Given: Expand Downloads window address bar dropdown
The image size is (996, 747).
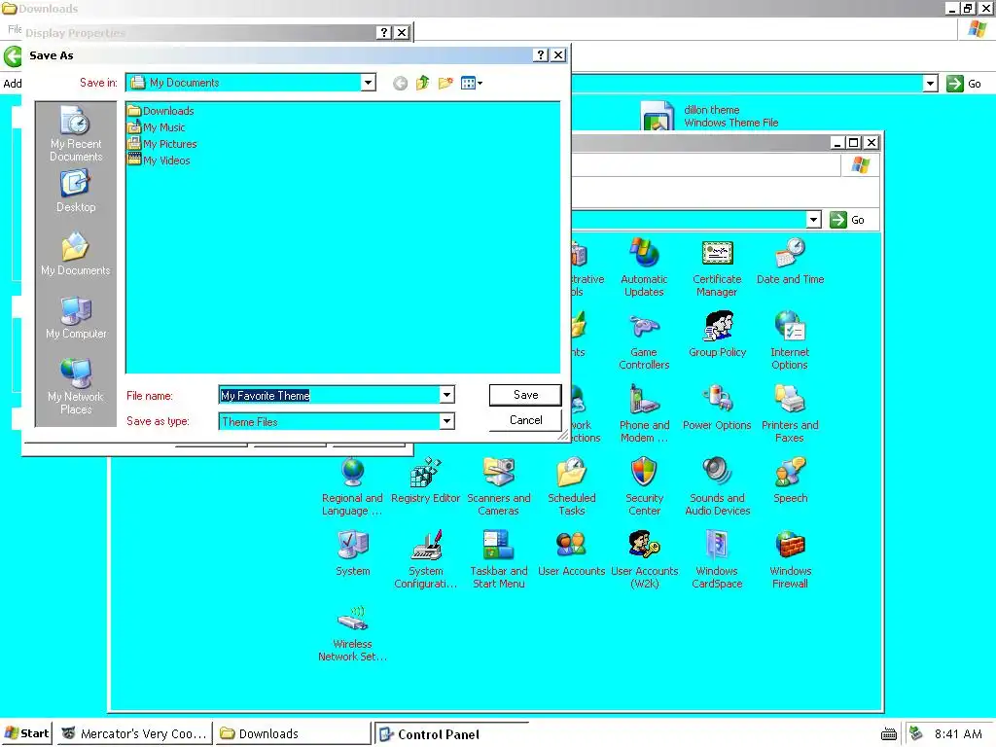Looking at the screenshot, I should point(930,84).
